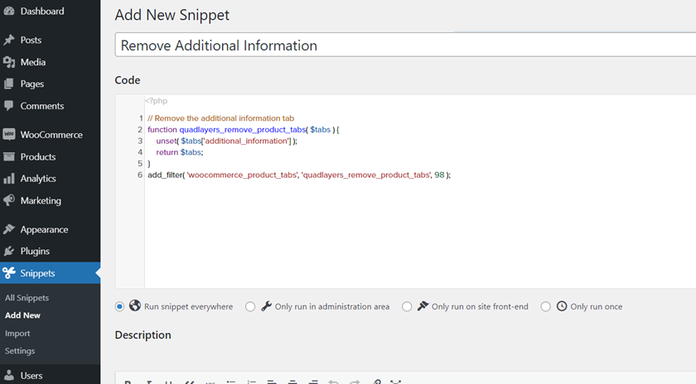Open Users via the person icon

pyautogui.click(x=9, y=376)
